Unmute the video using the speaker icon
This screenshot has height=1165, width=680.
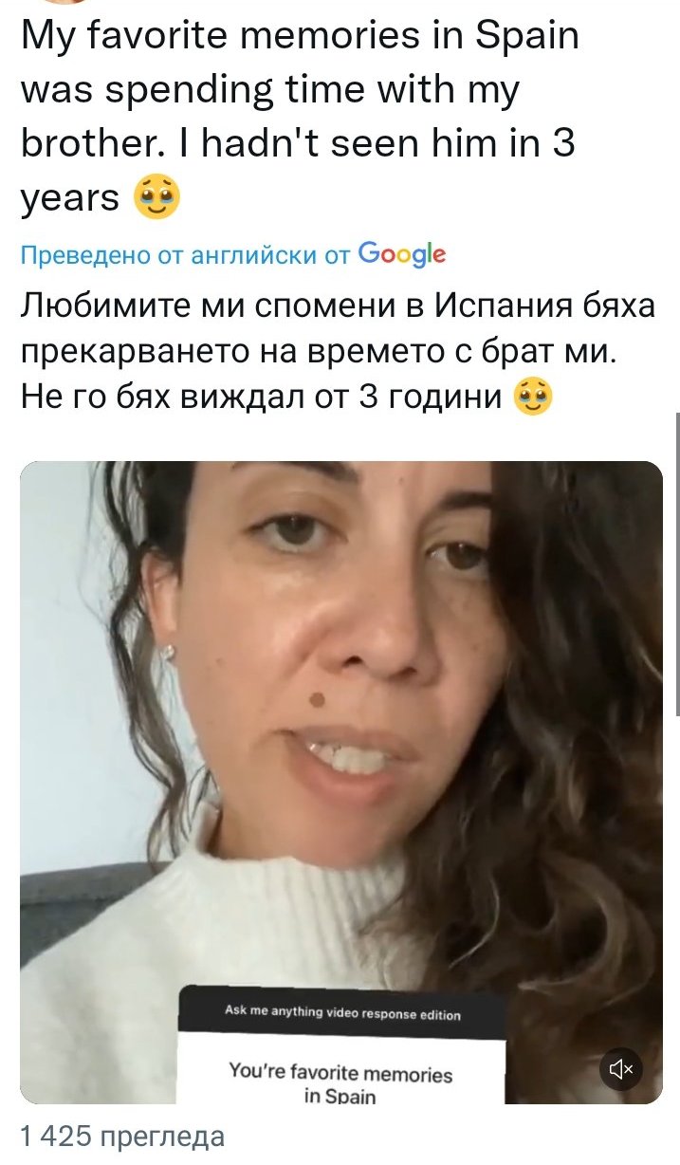(x=621, y=1069)
